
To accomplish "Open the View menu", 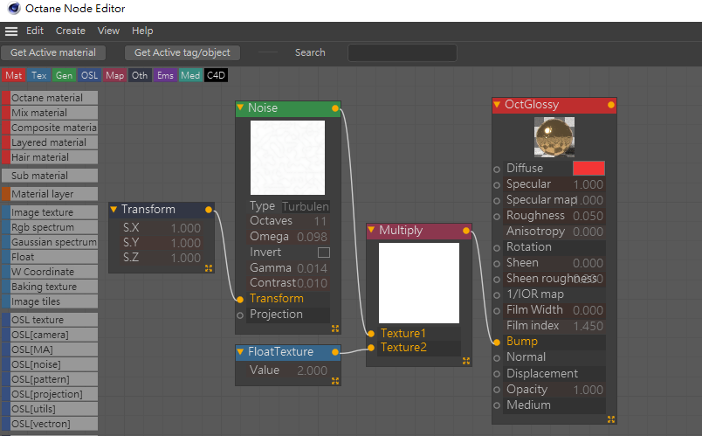I will point(108,31).
